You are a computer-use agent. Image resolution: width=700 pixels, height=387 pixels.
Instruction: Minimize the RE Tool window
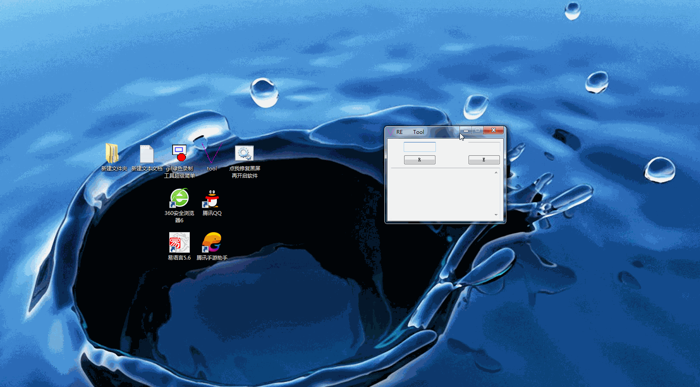[x=466, y=130]
